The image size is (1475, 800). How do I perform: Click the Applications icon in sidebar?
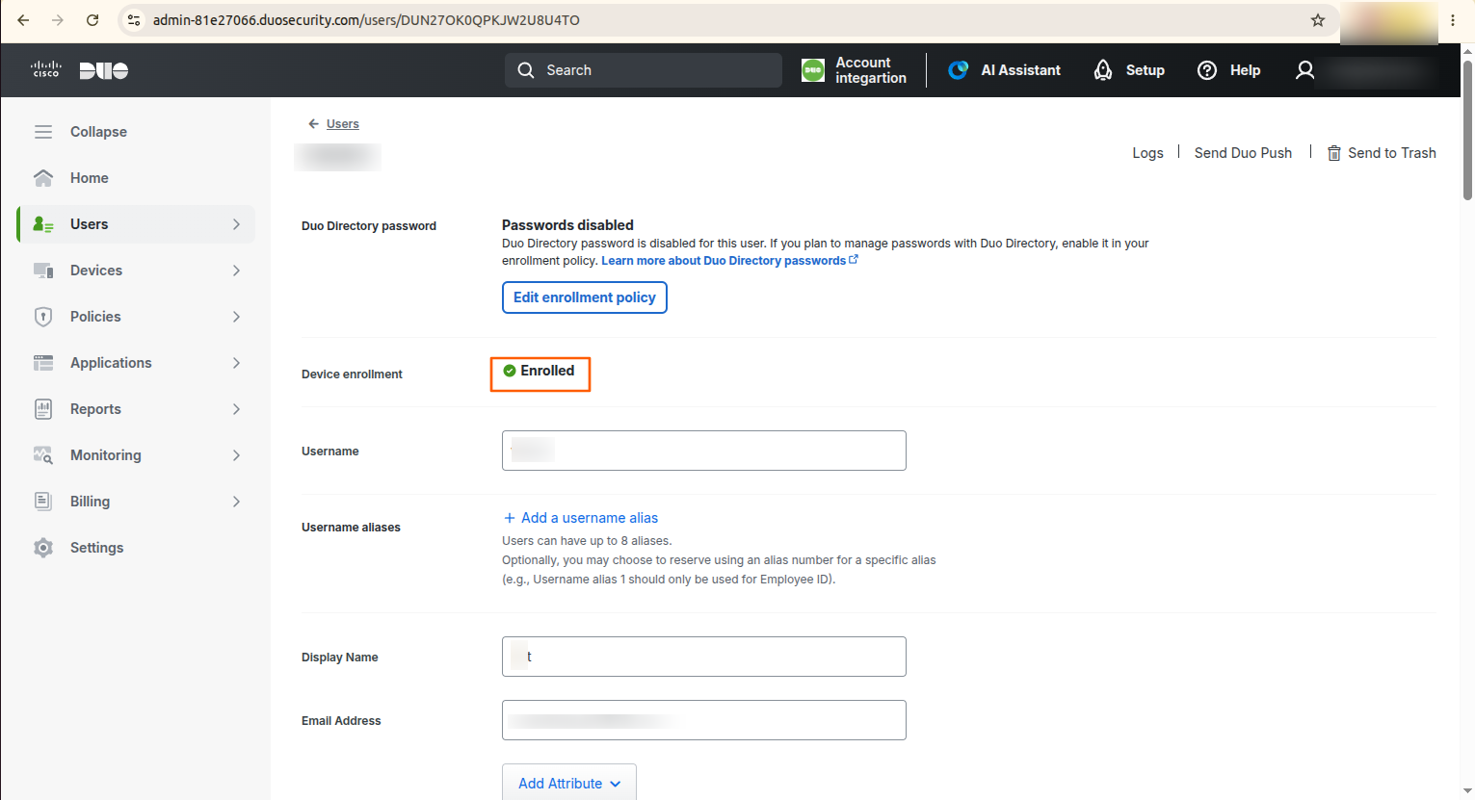pos(43,363)
